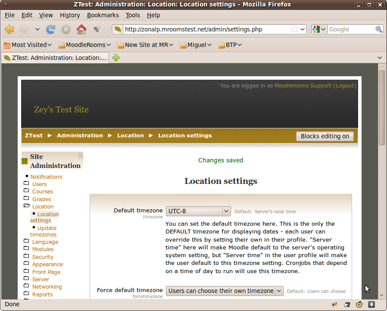The width and height of the screenshot is (387, 311).
Task: Open the BTP bookmarks folder
Action: tap(230, 45)
